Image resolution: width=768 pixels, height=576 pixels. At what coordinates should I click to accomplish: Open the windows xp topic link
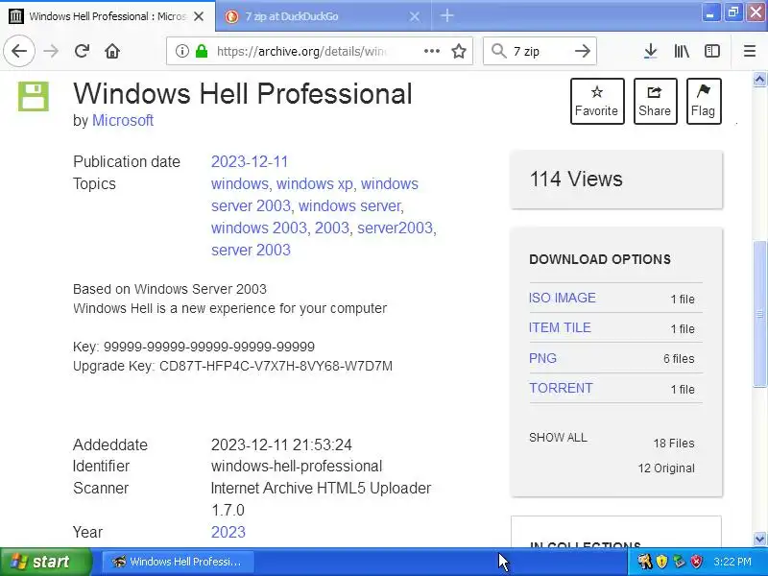(x=315, y=183)
